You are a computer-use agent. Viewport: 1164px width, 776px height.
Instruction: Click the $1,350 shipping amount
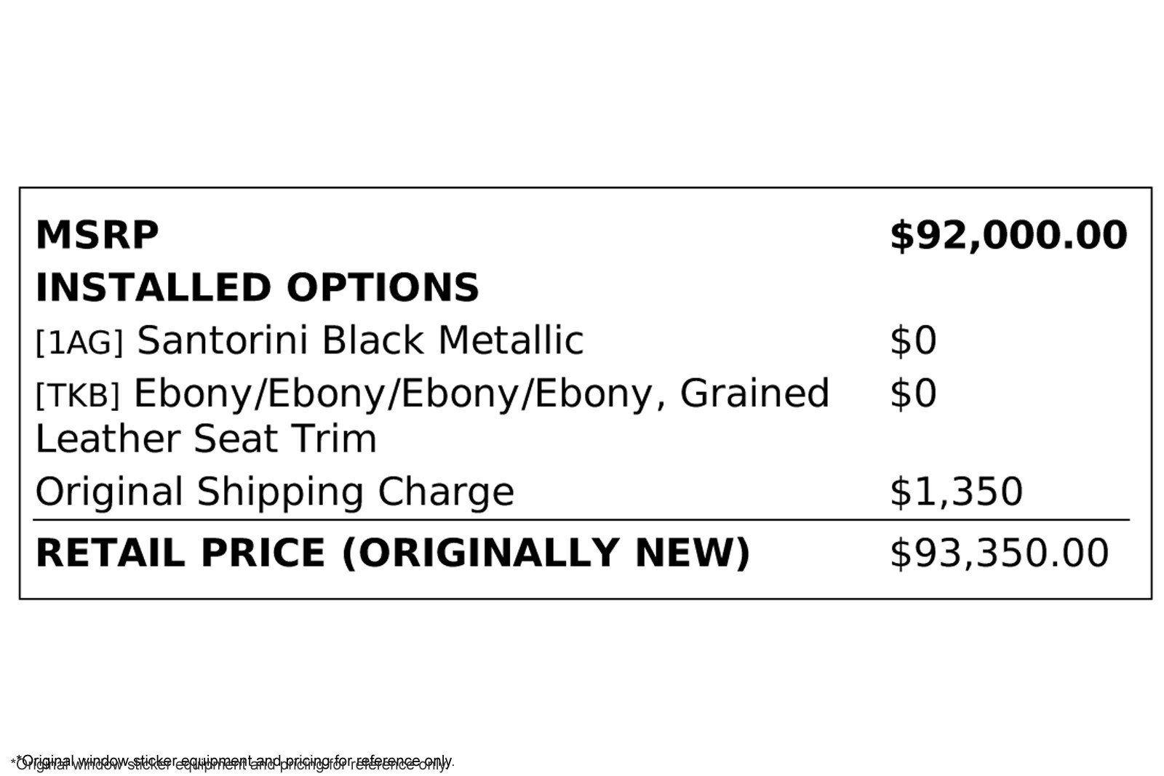pyautogui.click(x=956, y=492)
